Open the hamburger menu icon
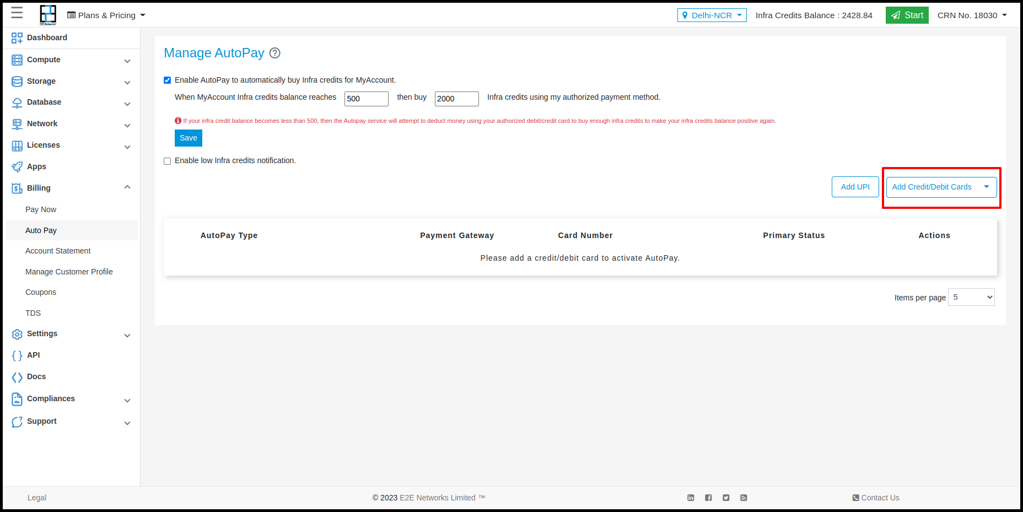This screenshot has width=1023, height=512. coord(17,13)
